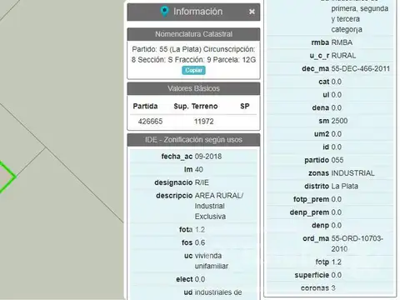Select the superficie value 0.0
This screenshot has width=400, height=300.
pos(336,275)
